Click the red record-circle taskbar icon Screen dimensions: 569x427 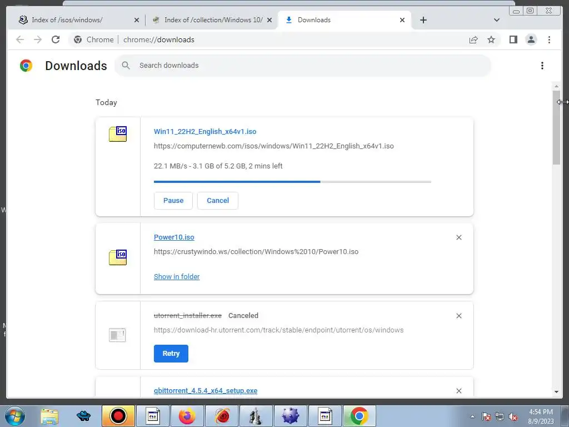click(x=118, y=416)
